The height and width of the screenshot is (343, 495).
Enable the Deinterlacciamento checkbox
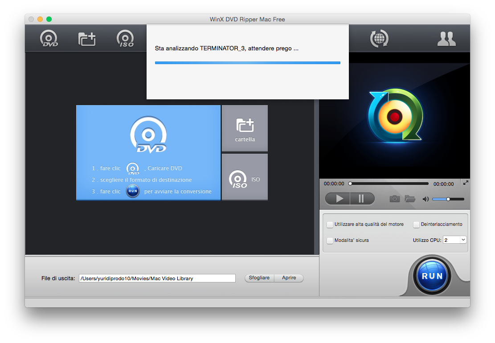pyautogui.click(x=416, y=225)
